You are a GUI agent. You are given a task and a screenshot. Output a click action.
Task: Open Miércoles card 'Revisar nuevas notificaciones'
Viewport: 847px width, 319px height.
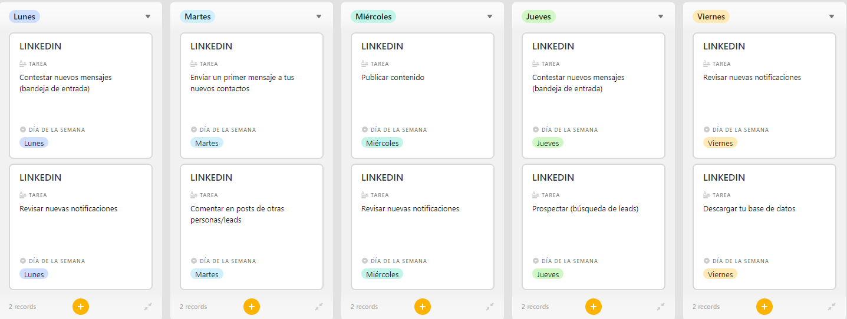(423, 227)
